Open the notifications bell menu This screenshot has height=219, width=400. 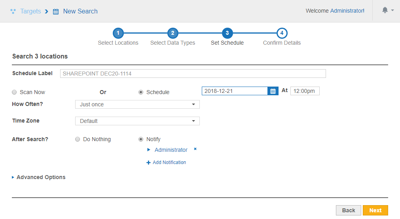coord(385,11)
